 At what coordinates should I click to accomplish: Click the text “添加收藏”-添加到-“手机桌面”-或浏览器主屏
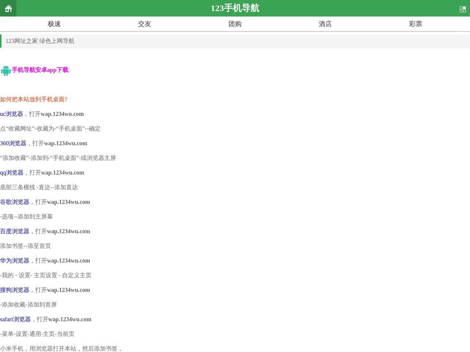pos(58,158)
